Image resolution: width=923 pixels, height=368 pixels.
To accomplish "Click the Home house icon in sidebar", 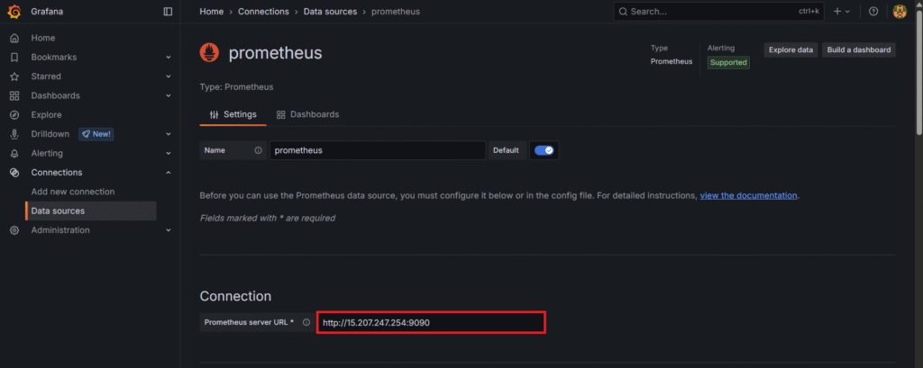I will click(14, 38).
